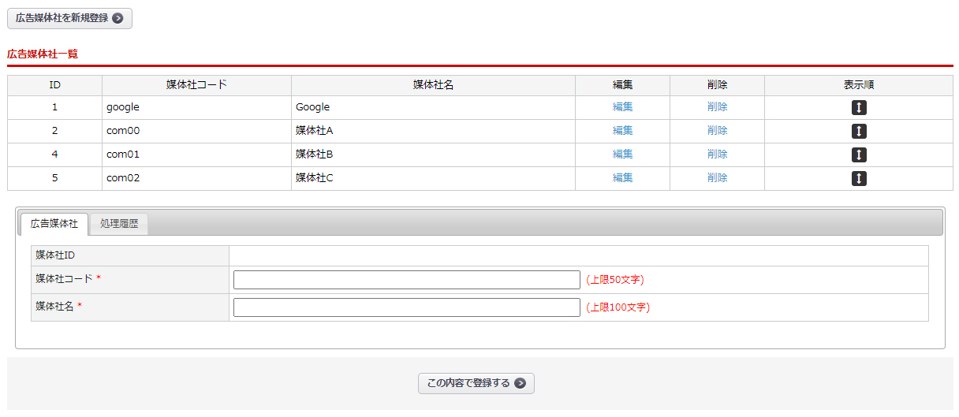Click 削除 link for 媒体社C row
The image size is (959, 417).
(x=717, y=178)
